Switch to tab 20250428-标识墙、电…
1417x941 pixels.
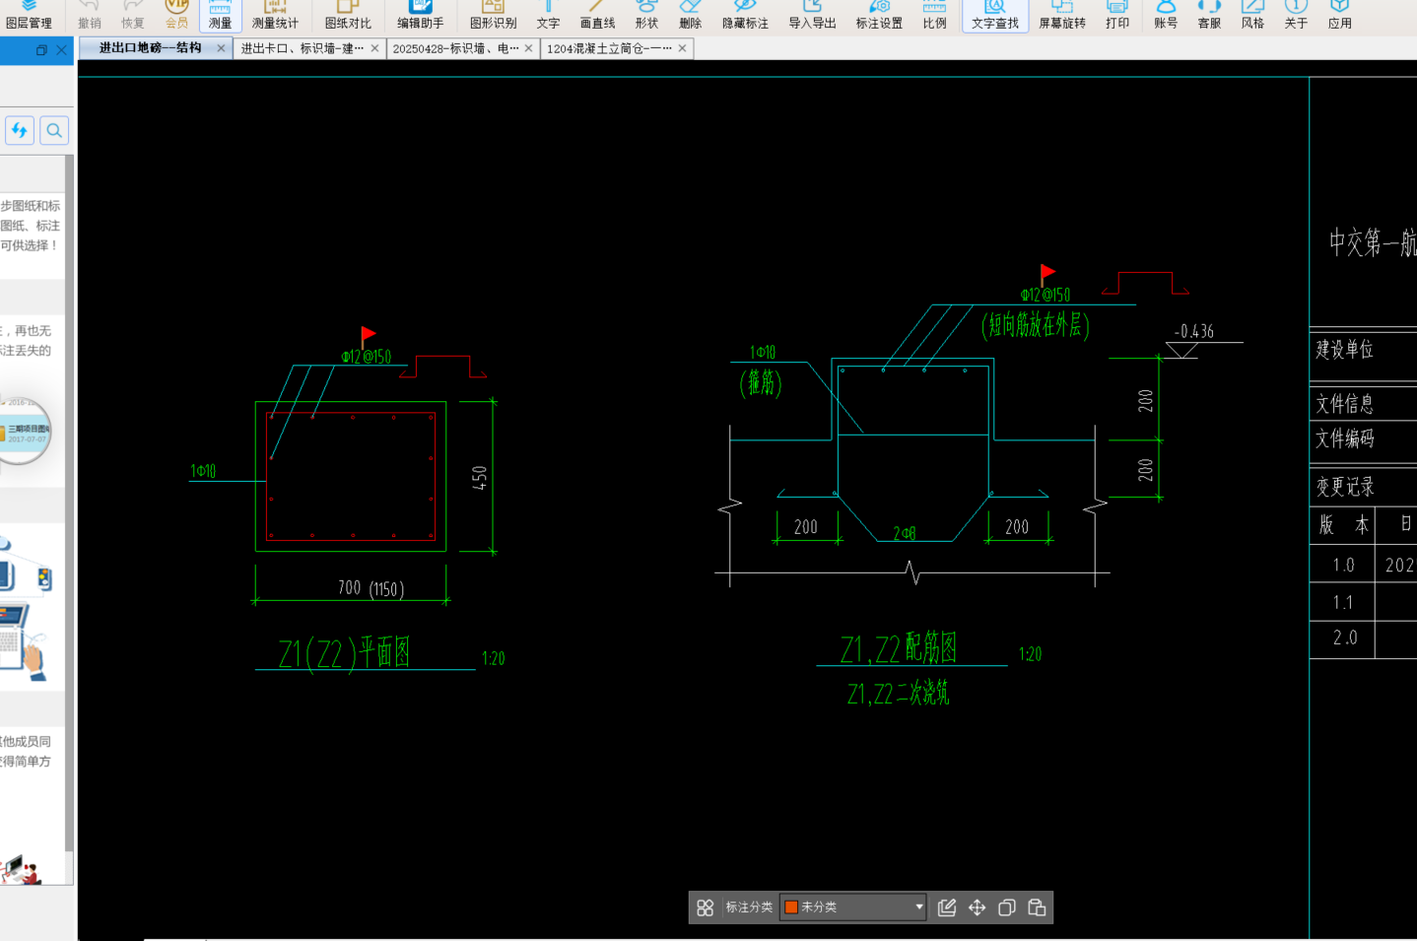click(x=456, y=47)
